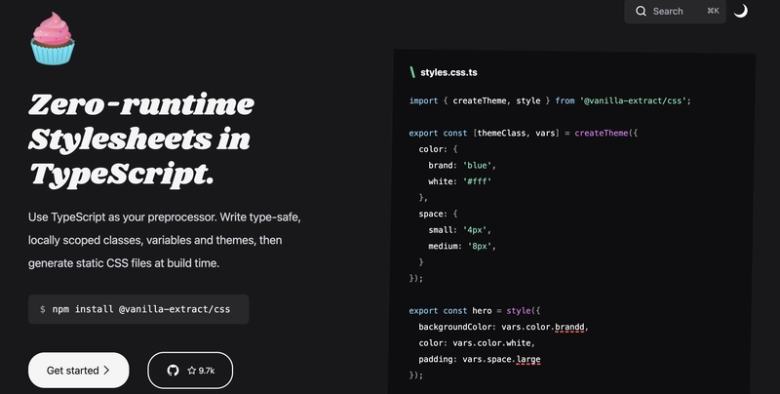
Task: Click the styles.css.ts file name
Action: point(448,72)
